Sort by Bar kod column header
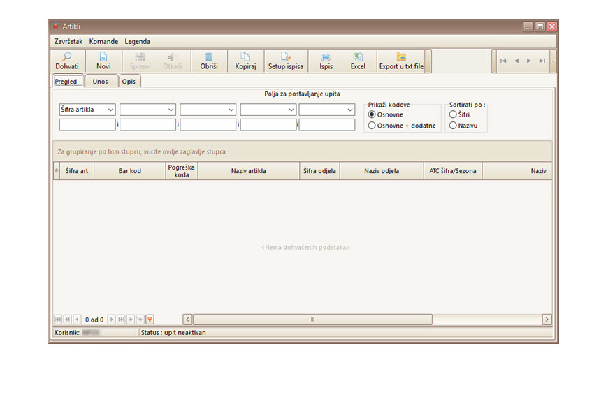 [x=129, y=171]
